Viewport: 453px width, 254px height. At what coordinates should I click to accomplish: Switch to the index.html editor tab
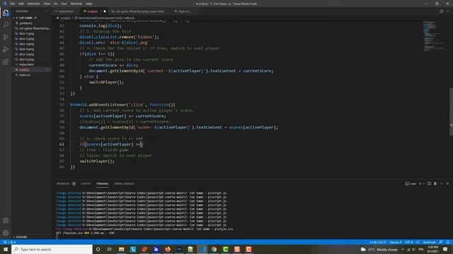(x=66, y=11)
